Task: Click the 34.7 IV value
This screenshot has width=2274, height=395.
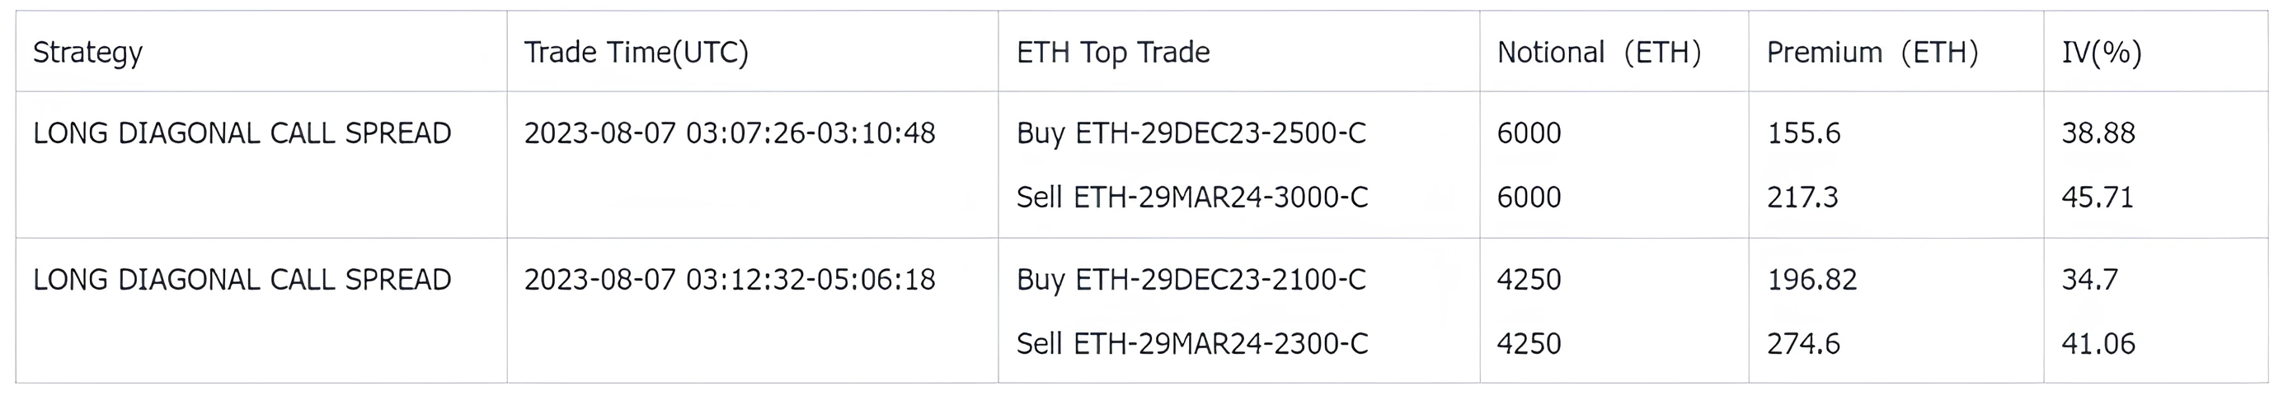Action: click(x=2089, y=280)
